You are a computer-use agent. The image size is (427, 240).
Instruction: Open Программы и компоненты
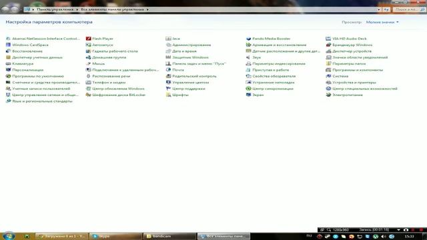point(358,70)
